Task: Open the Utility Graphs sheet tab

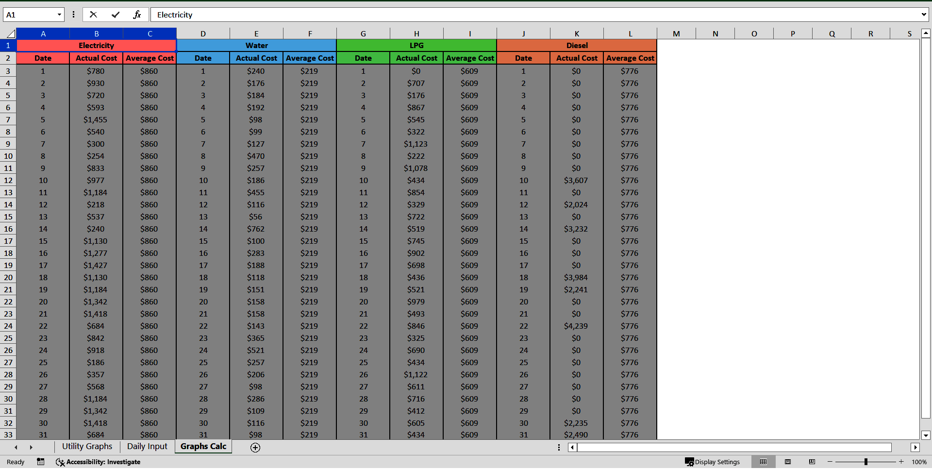Action: (87, 446)
